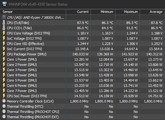Select the Core 7 Power (SMU) label
The image size is (165, 120).
click(x=22, y=91)
